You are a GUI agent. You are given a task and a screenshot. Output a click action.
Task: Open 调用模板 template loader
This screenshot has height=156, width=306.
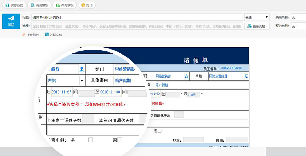pyautogui.click(x=39, y=5)
